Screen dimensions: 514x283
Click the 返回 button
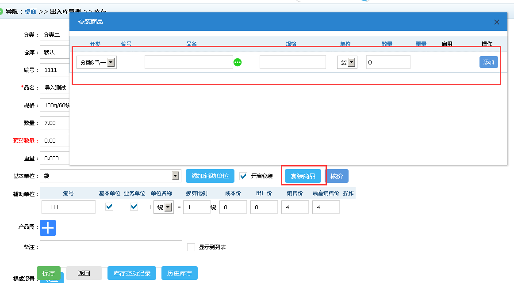[84, 273]
